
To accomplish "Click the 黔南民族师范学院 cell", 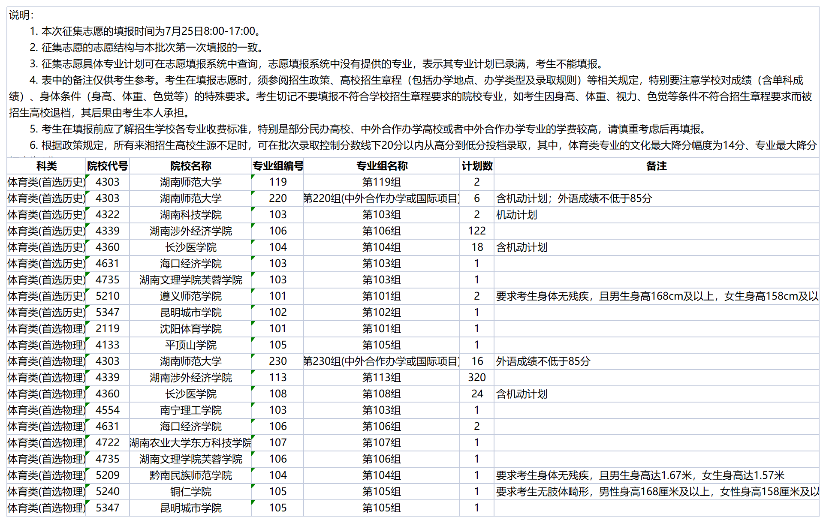I will 190,475.
